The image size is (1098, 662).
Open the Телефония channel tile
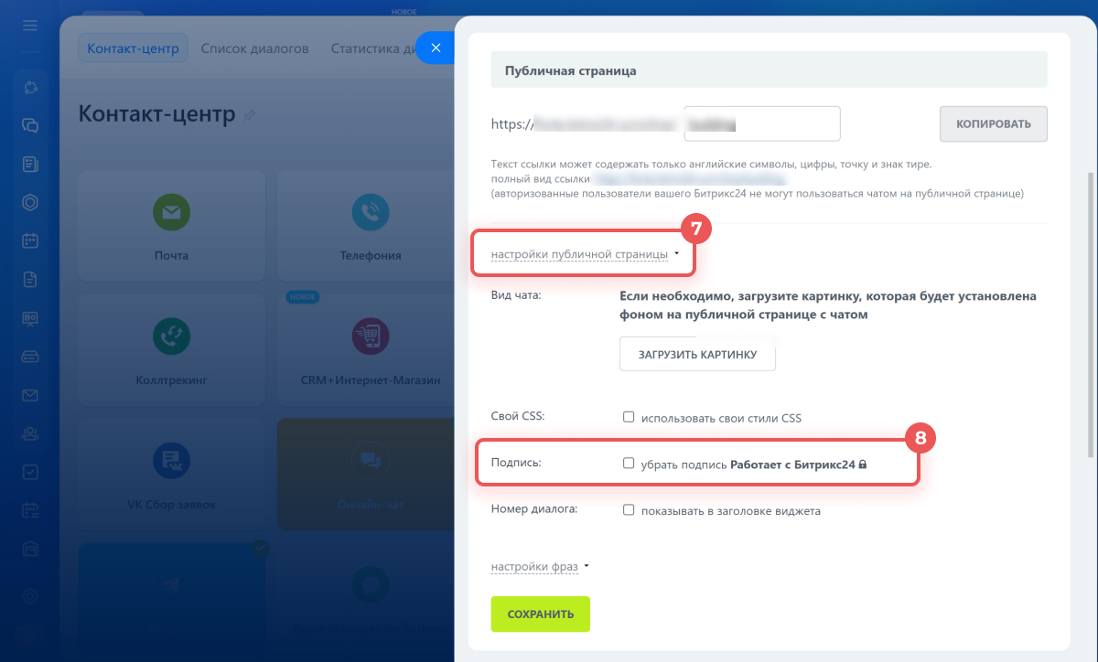click(x=366, y=225)
